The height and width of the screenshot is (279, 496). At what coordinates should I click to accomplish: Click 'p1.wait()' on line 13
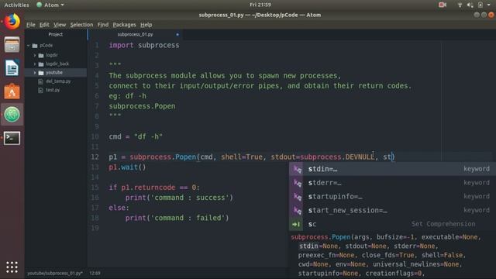(x=127, y=167)
